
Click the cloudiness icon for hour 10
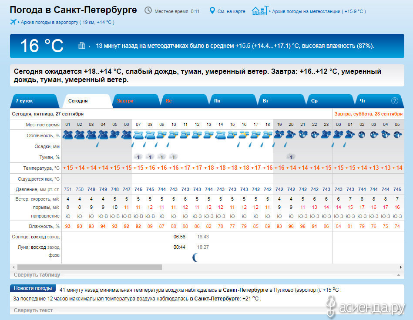(174, 135)
